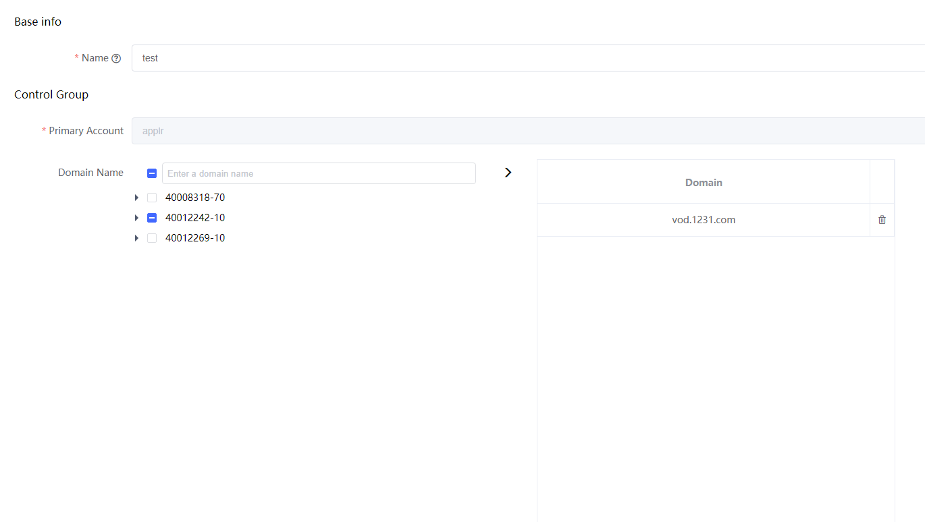This screenshot has height=522, width=925.
Task: Click the Name field help icon
Action: [116, 59]
